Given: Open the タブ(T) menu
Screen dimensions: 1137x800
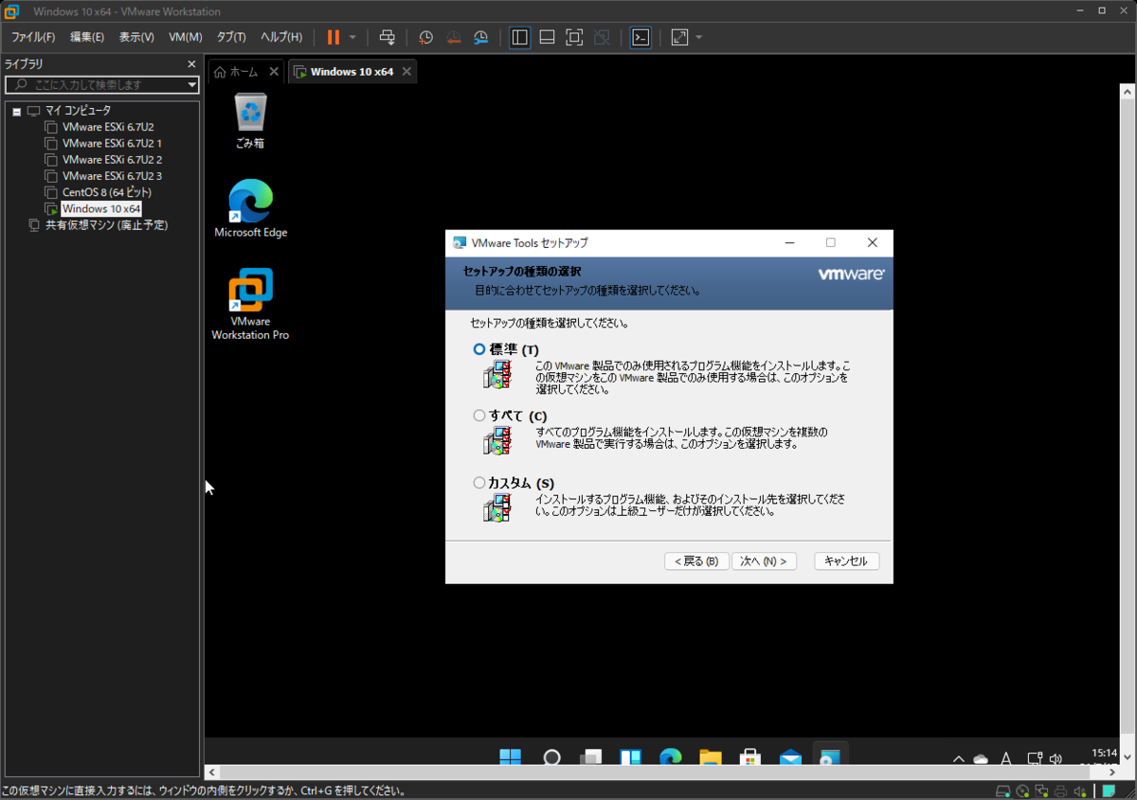Looking at the screenshot, I should point(231,37).
